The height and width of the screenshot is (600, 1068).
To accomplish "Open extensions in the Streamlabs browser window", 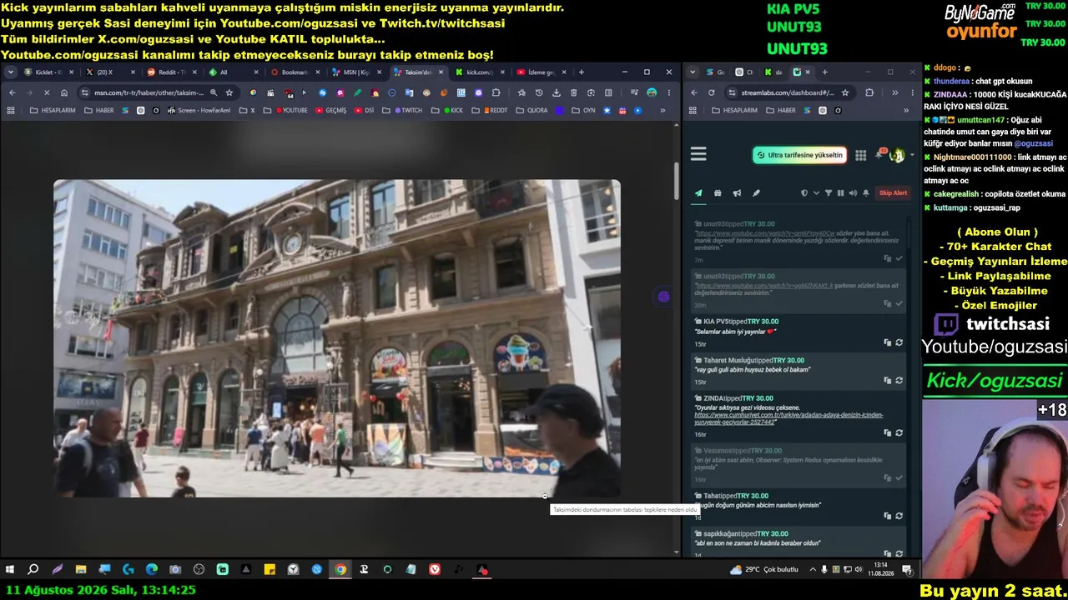I will (x=869, y=92).
